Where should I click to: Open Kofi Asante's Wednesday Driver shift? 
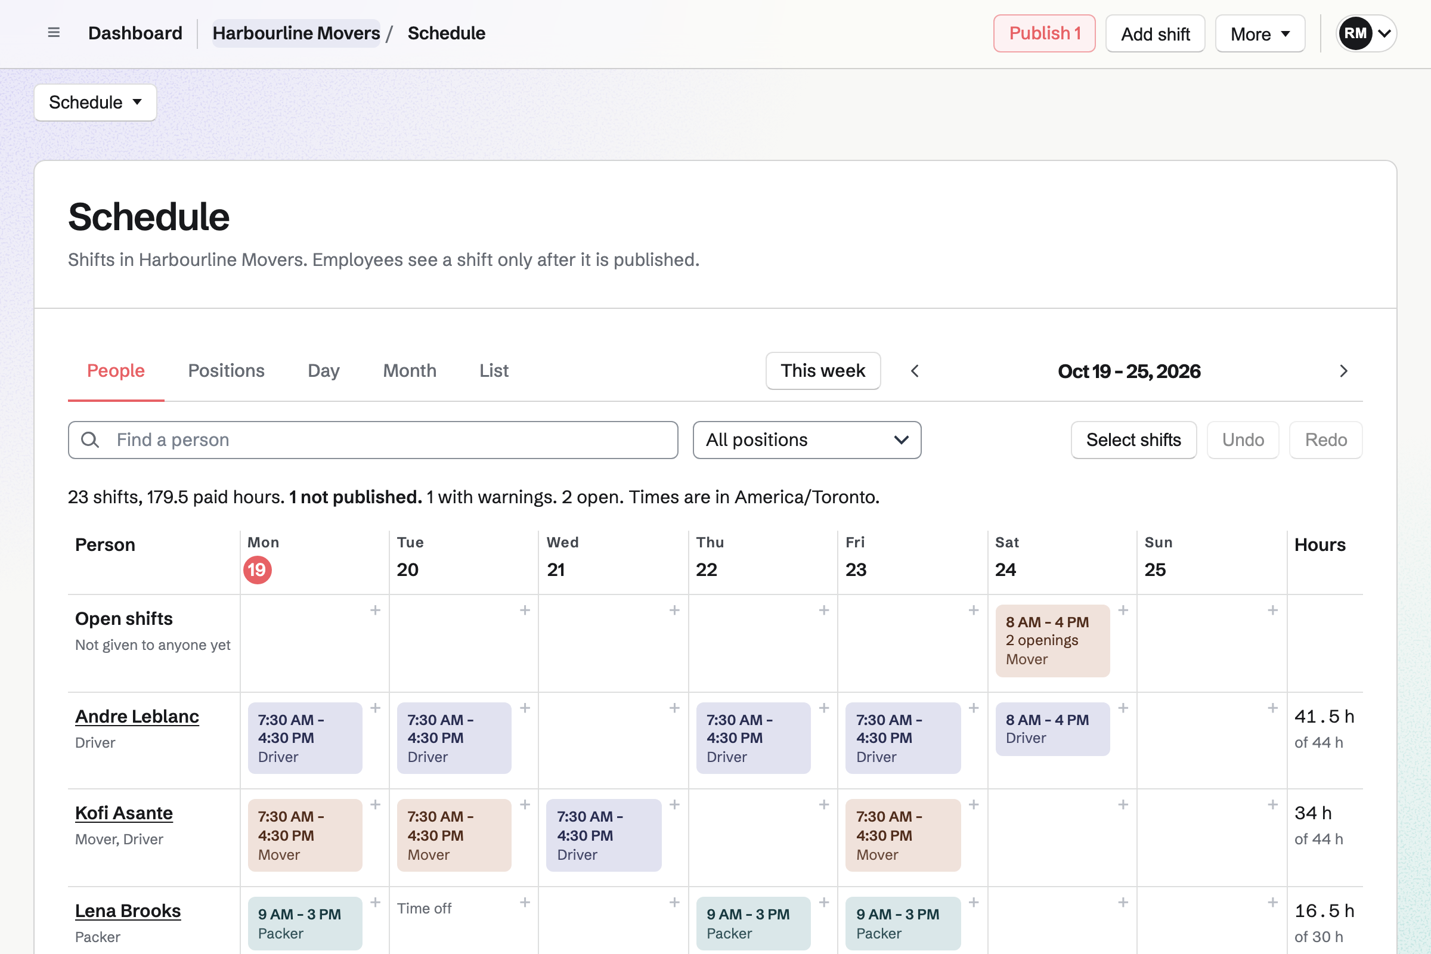click(x=603, y=835)
